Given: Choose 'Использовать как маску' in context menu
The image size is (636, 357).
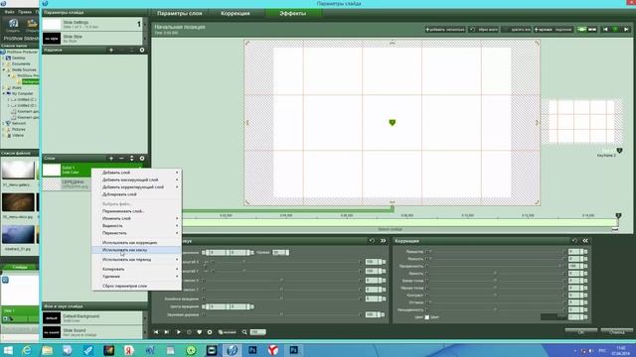Looking at the screenshot, I should 136,250.
